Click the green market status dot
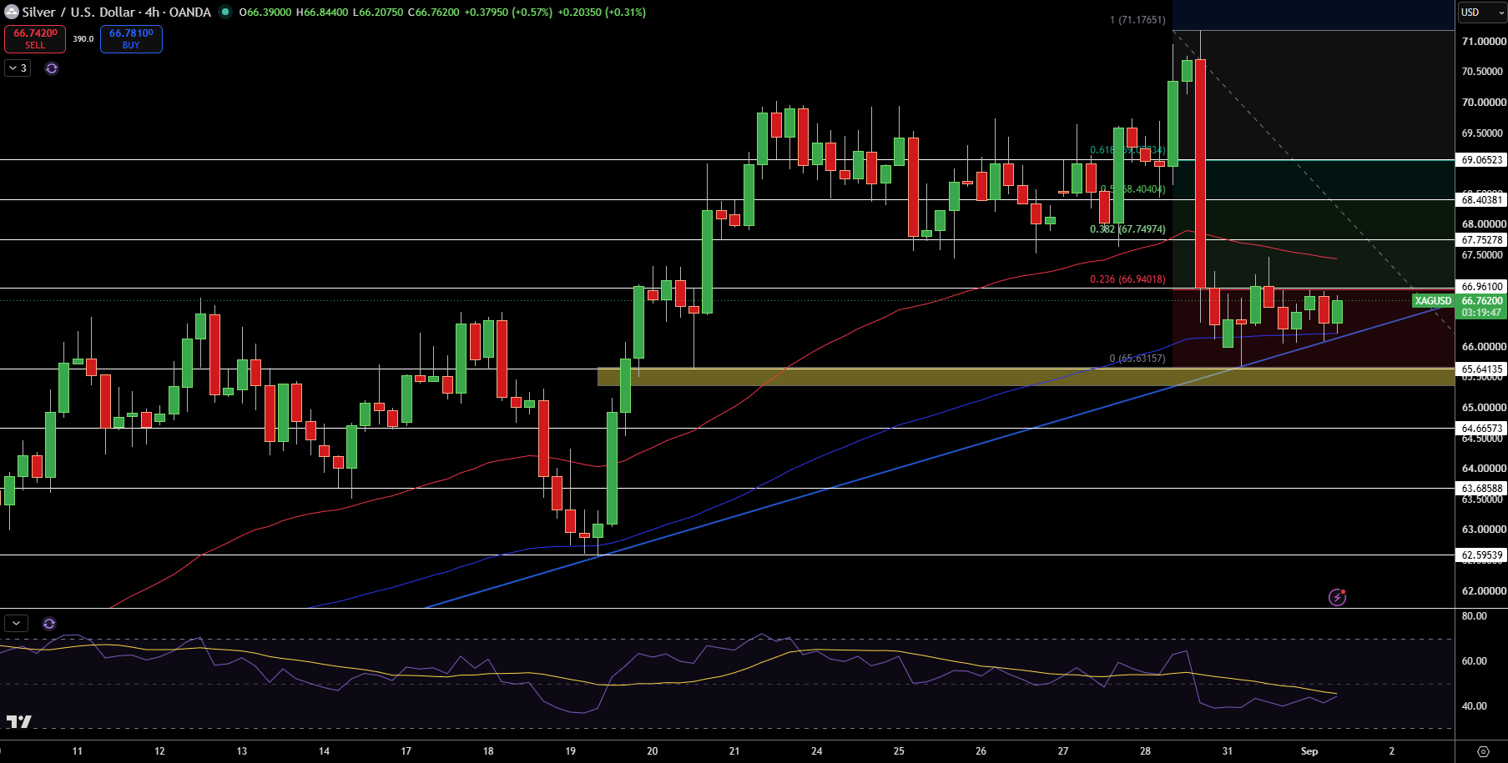This screenshot has height=763, width=1508. pyautogui.click(x=225, y=12)
